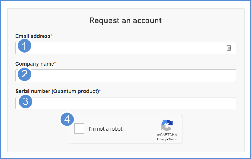
Task: Check the "I'm not a robot" checkbox
Action: (x=79, y=129)
